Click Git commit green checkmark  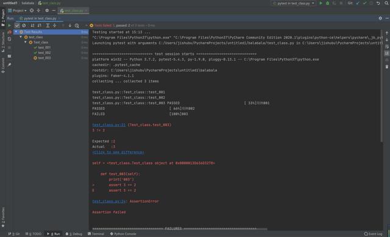tap(364, 3)
